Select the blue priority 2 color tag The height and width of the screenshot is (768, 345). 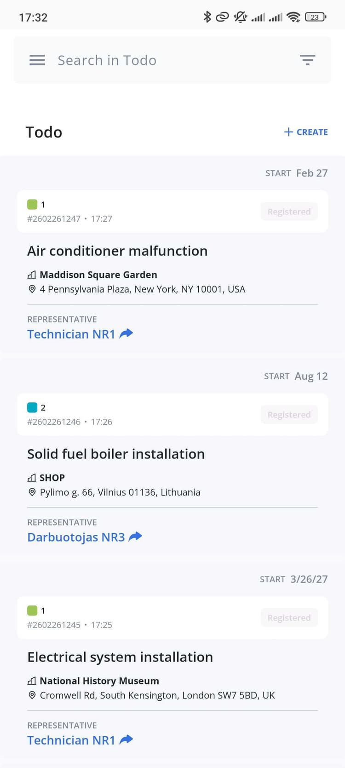32,408
